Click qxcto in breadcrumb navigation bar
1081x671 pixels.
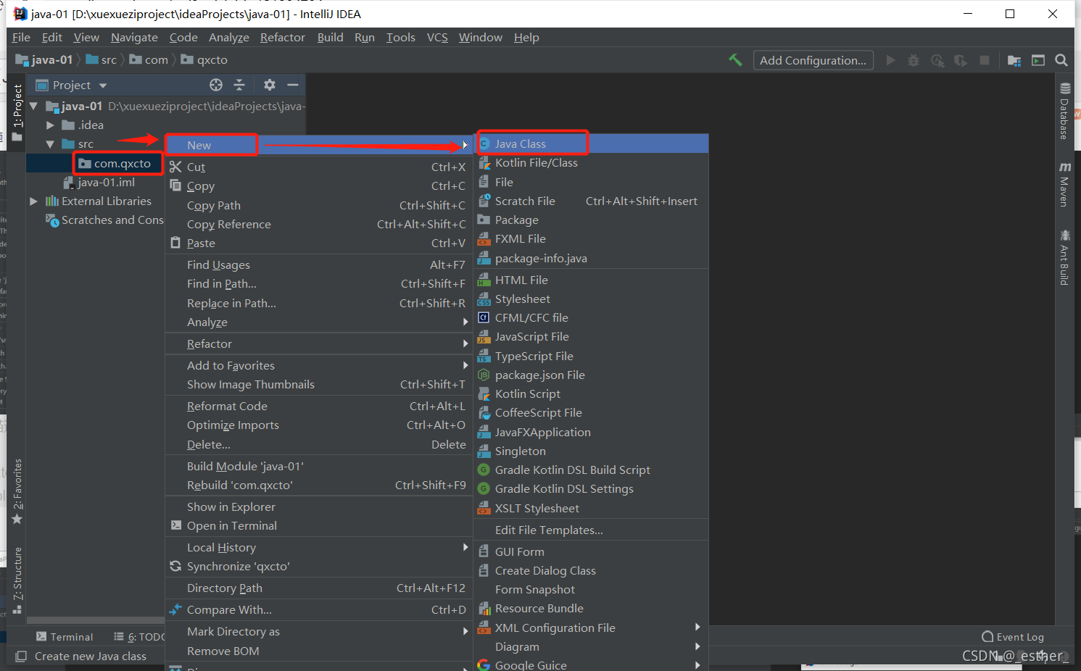click(x=204, y=60)
